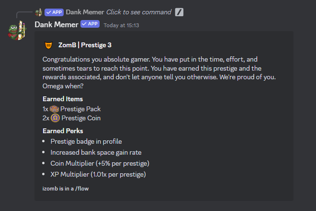This screenshot has width=316, height=211.
Task: Click the "XP Multiplier (1.01x per prestige)" perk
Action: click(98, 174)
